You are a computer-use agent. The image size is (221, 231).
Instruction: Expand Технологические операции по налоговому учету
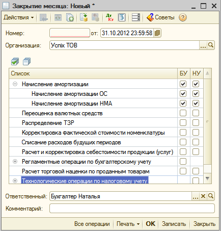point(15,181)
